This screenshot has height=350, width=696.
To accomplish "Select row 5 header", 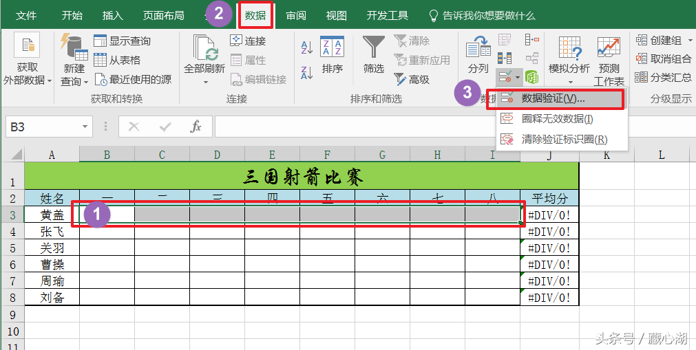I will tap(12, 248).
